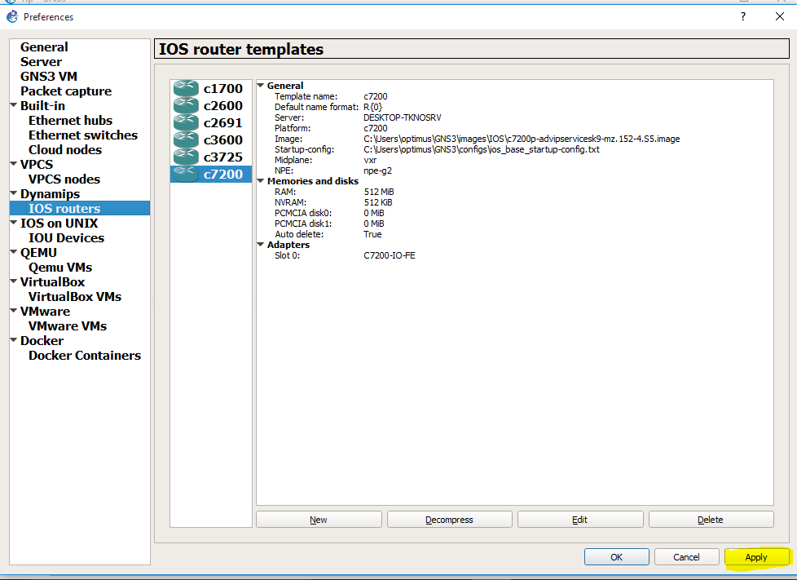
Task: Confirm preferences with OK
Action: [x=617, y=557]
